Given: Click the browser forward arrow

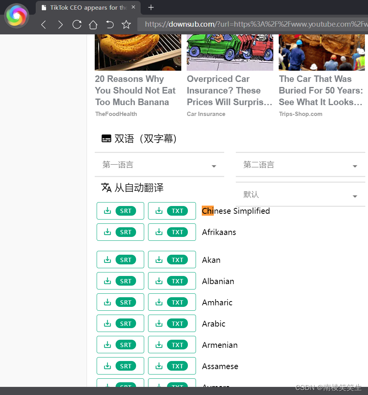Looking at the screenshot, I should click(60, 24).
